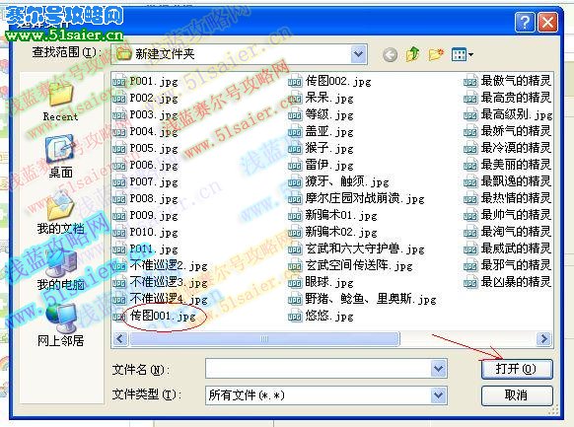Click the 取消 button
The width and height of the screenshot is (574, 427).
[x=517, y=395]
